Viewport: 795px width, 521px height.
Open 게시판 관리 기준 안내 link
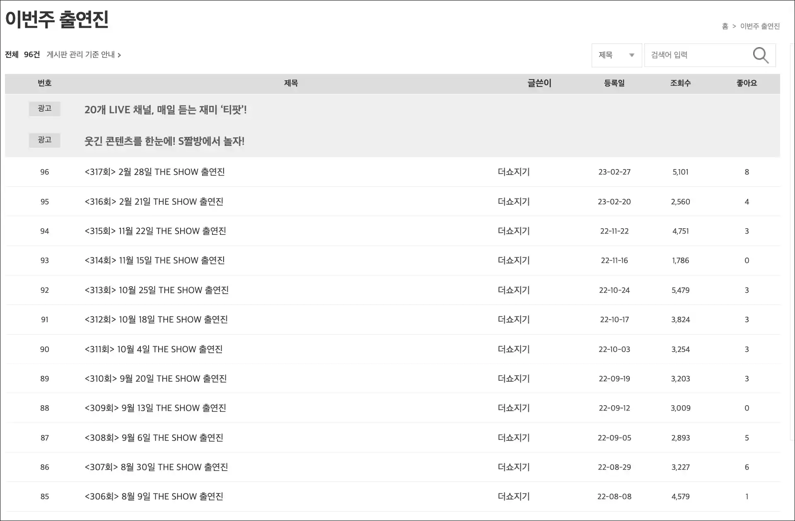[84, 55]
